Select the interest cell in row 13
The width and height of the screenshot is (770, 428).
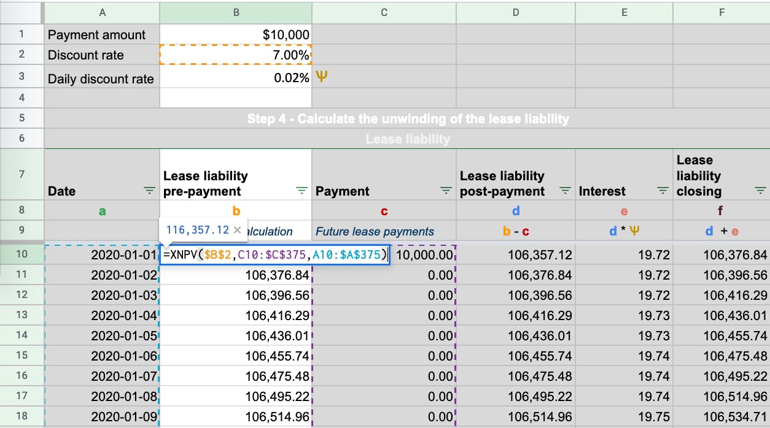[x=624, y=315]
